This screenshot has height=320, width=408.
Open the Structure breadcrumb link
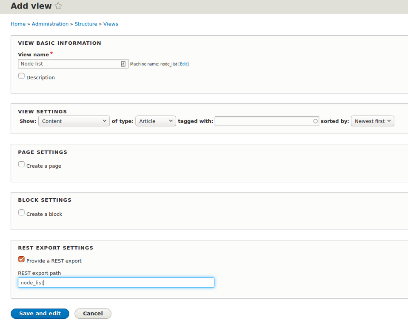pyautogui.click(x=86, y=24)
